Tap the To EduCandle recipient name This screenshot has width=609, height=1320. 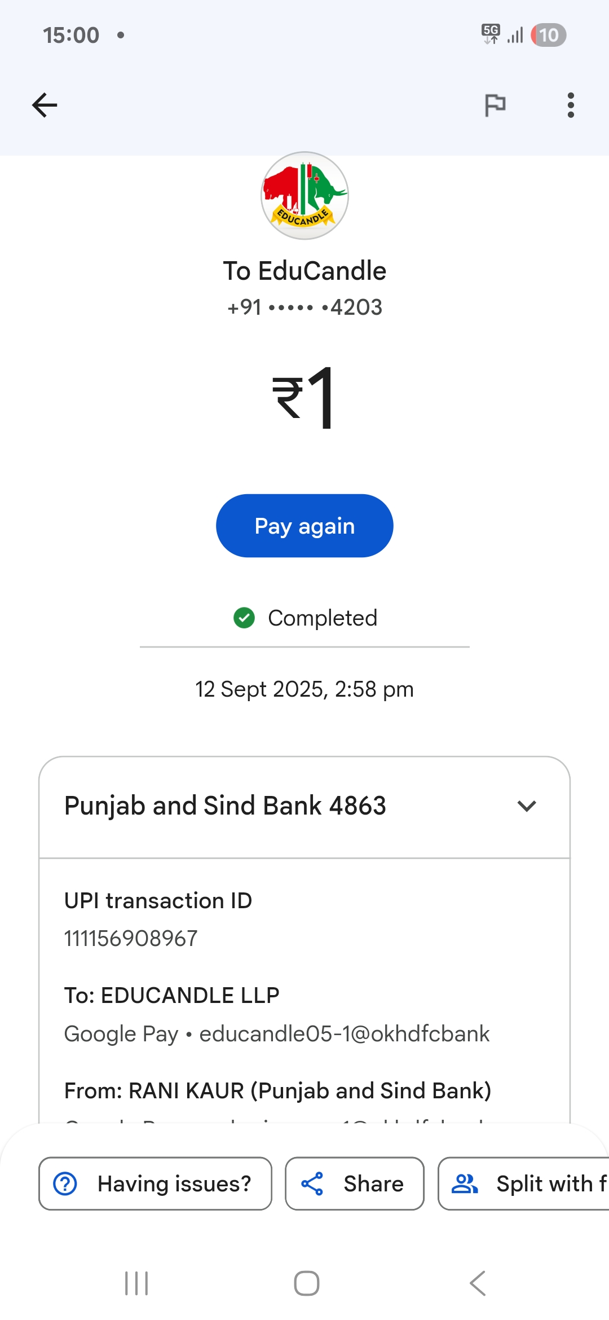[x=304, y=271]
